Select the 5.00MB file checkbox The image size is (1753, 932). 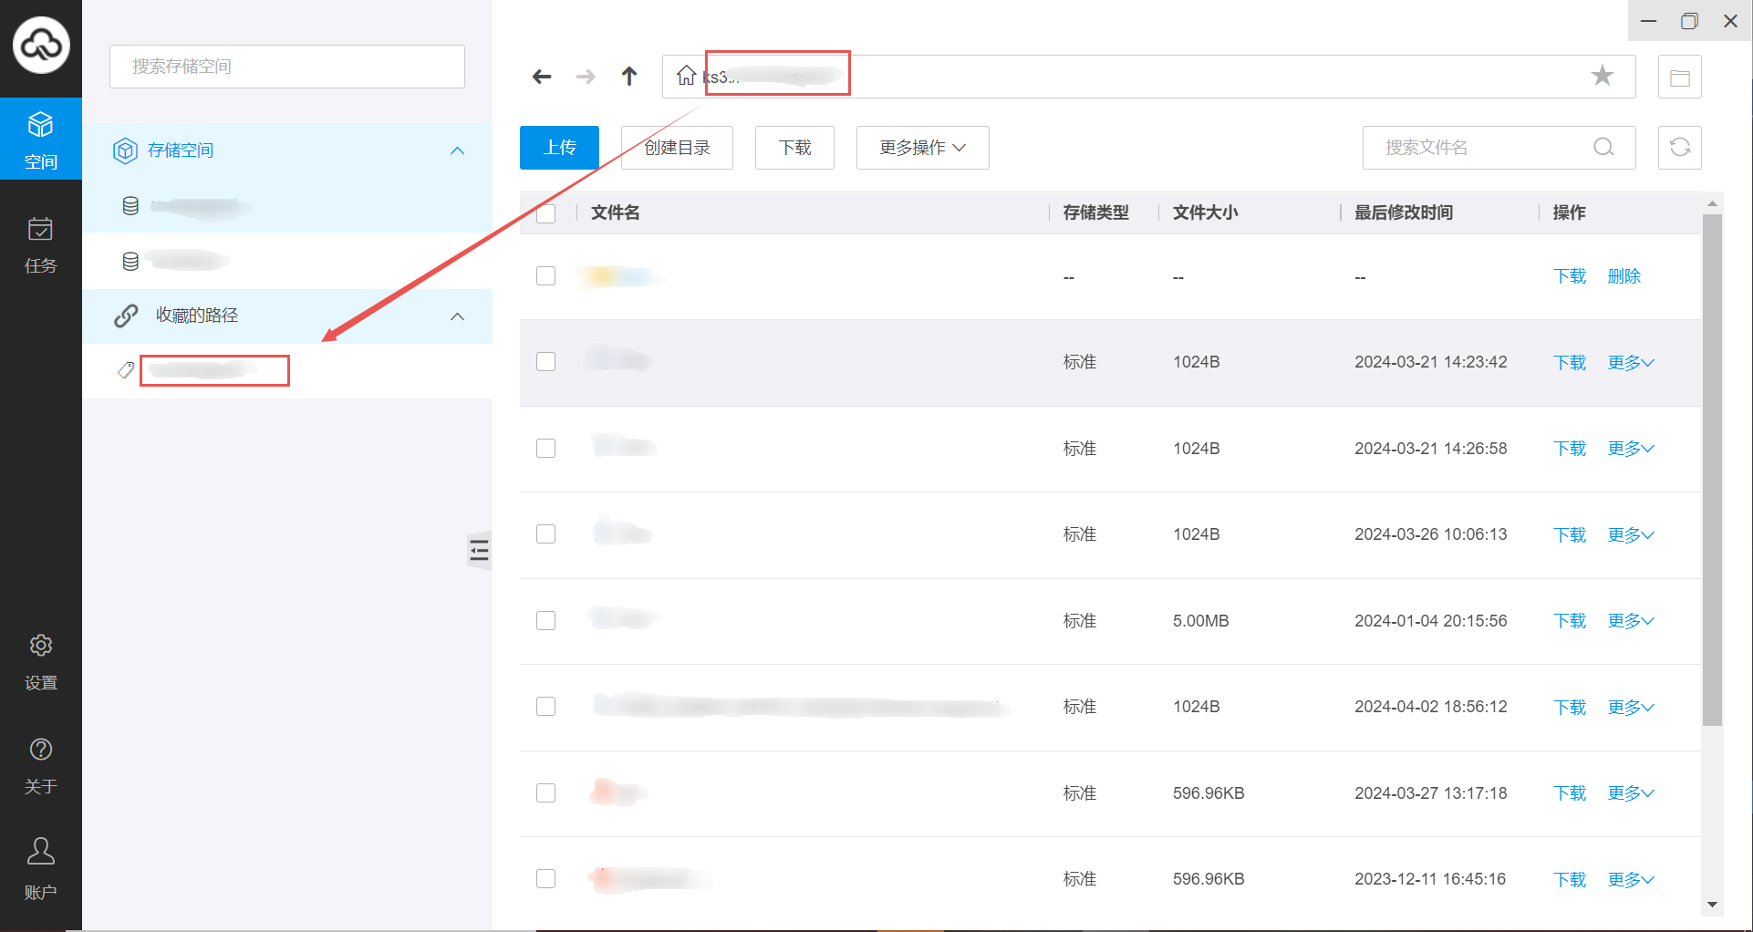click(x=546, y=621)
